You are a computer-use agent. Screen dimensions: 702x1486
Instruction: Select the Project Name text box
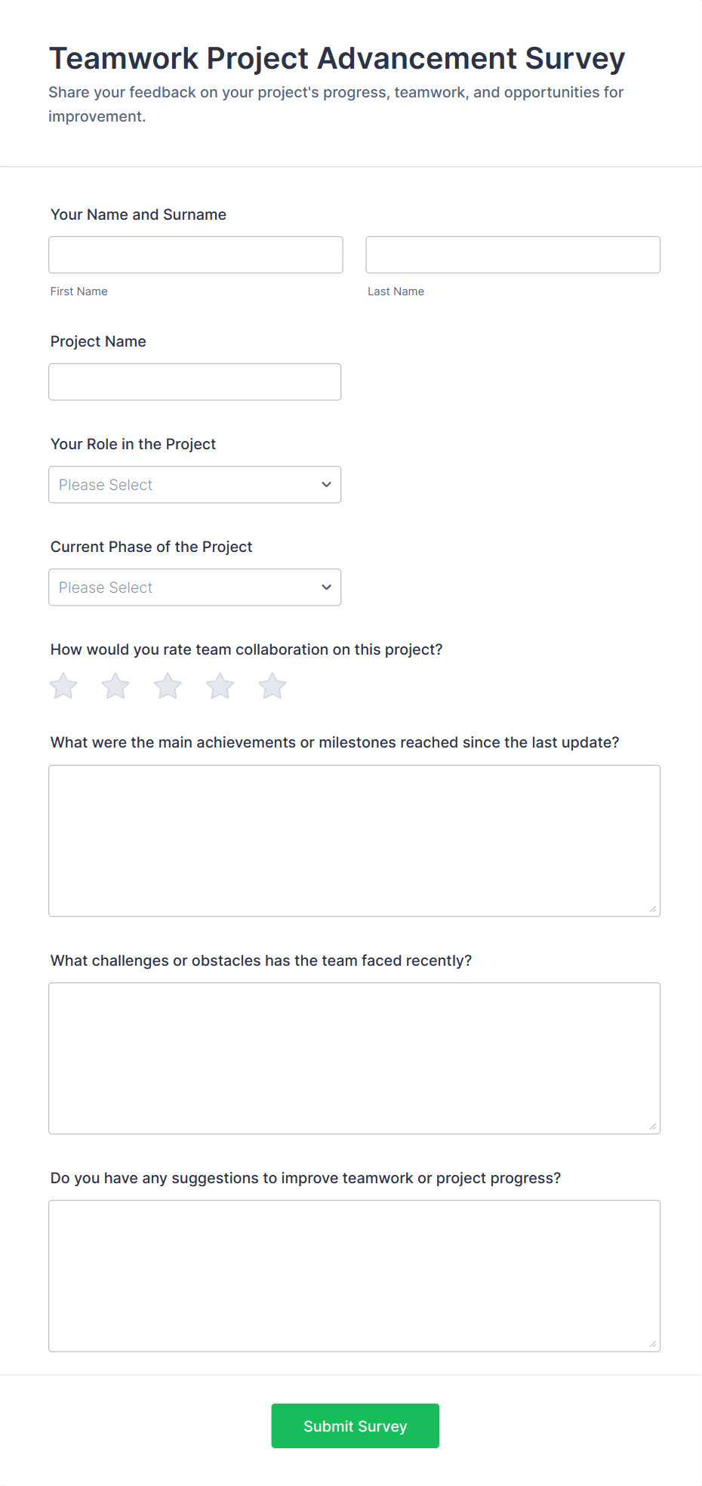pyautogui.click(x=195, y=382)
